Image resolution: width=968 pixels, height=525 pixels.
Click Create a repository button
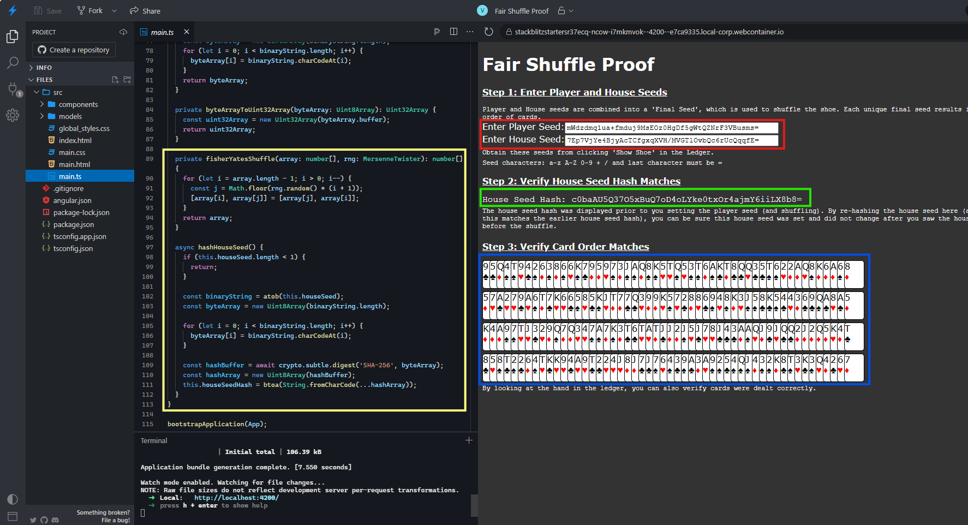[x=74, y=50]
